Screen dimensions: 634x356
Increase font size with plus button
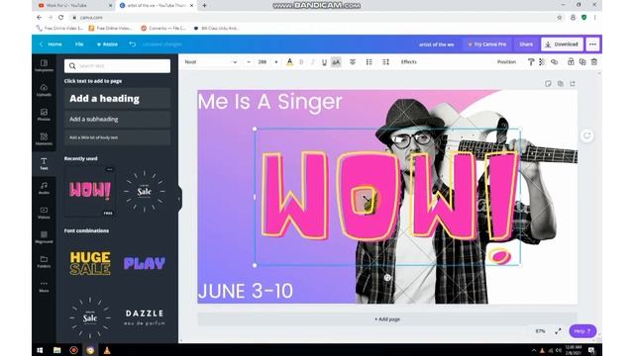pos(276,61)
